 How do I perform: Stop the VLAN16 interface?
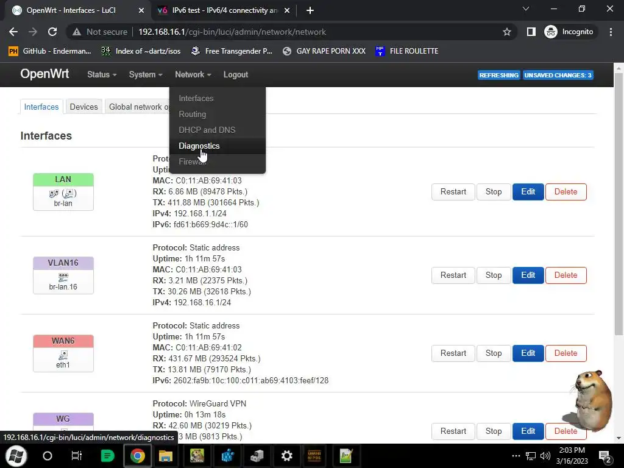[494, 275]
